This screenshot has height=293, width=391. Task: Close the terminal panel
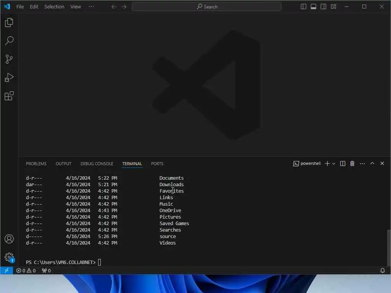(382, 163)
